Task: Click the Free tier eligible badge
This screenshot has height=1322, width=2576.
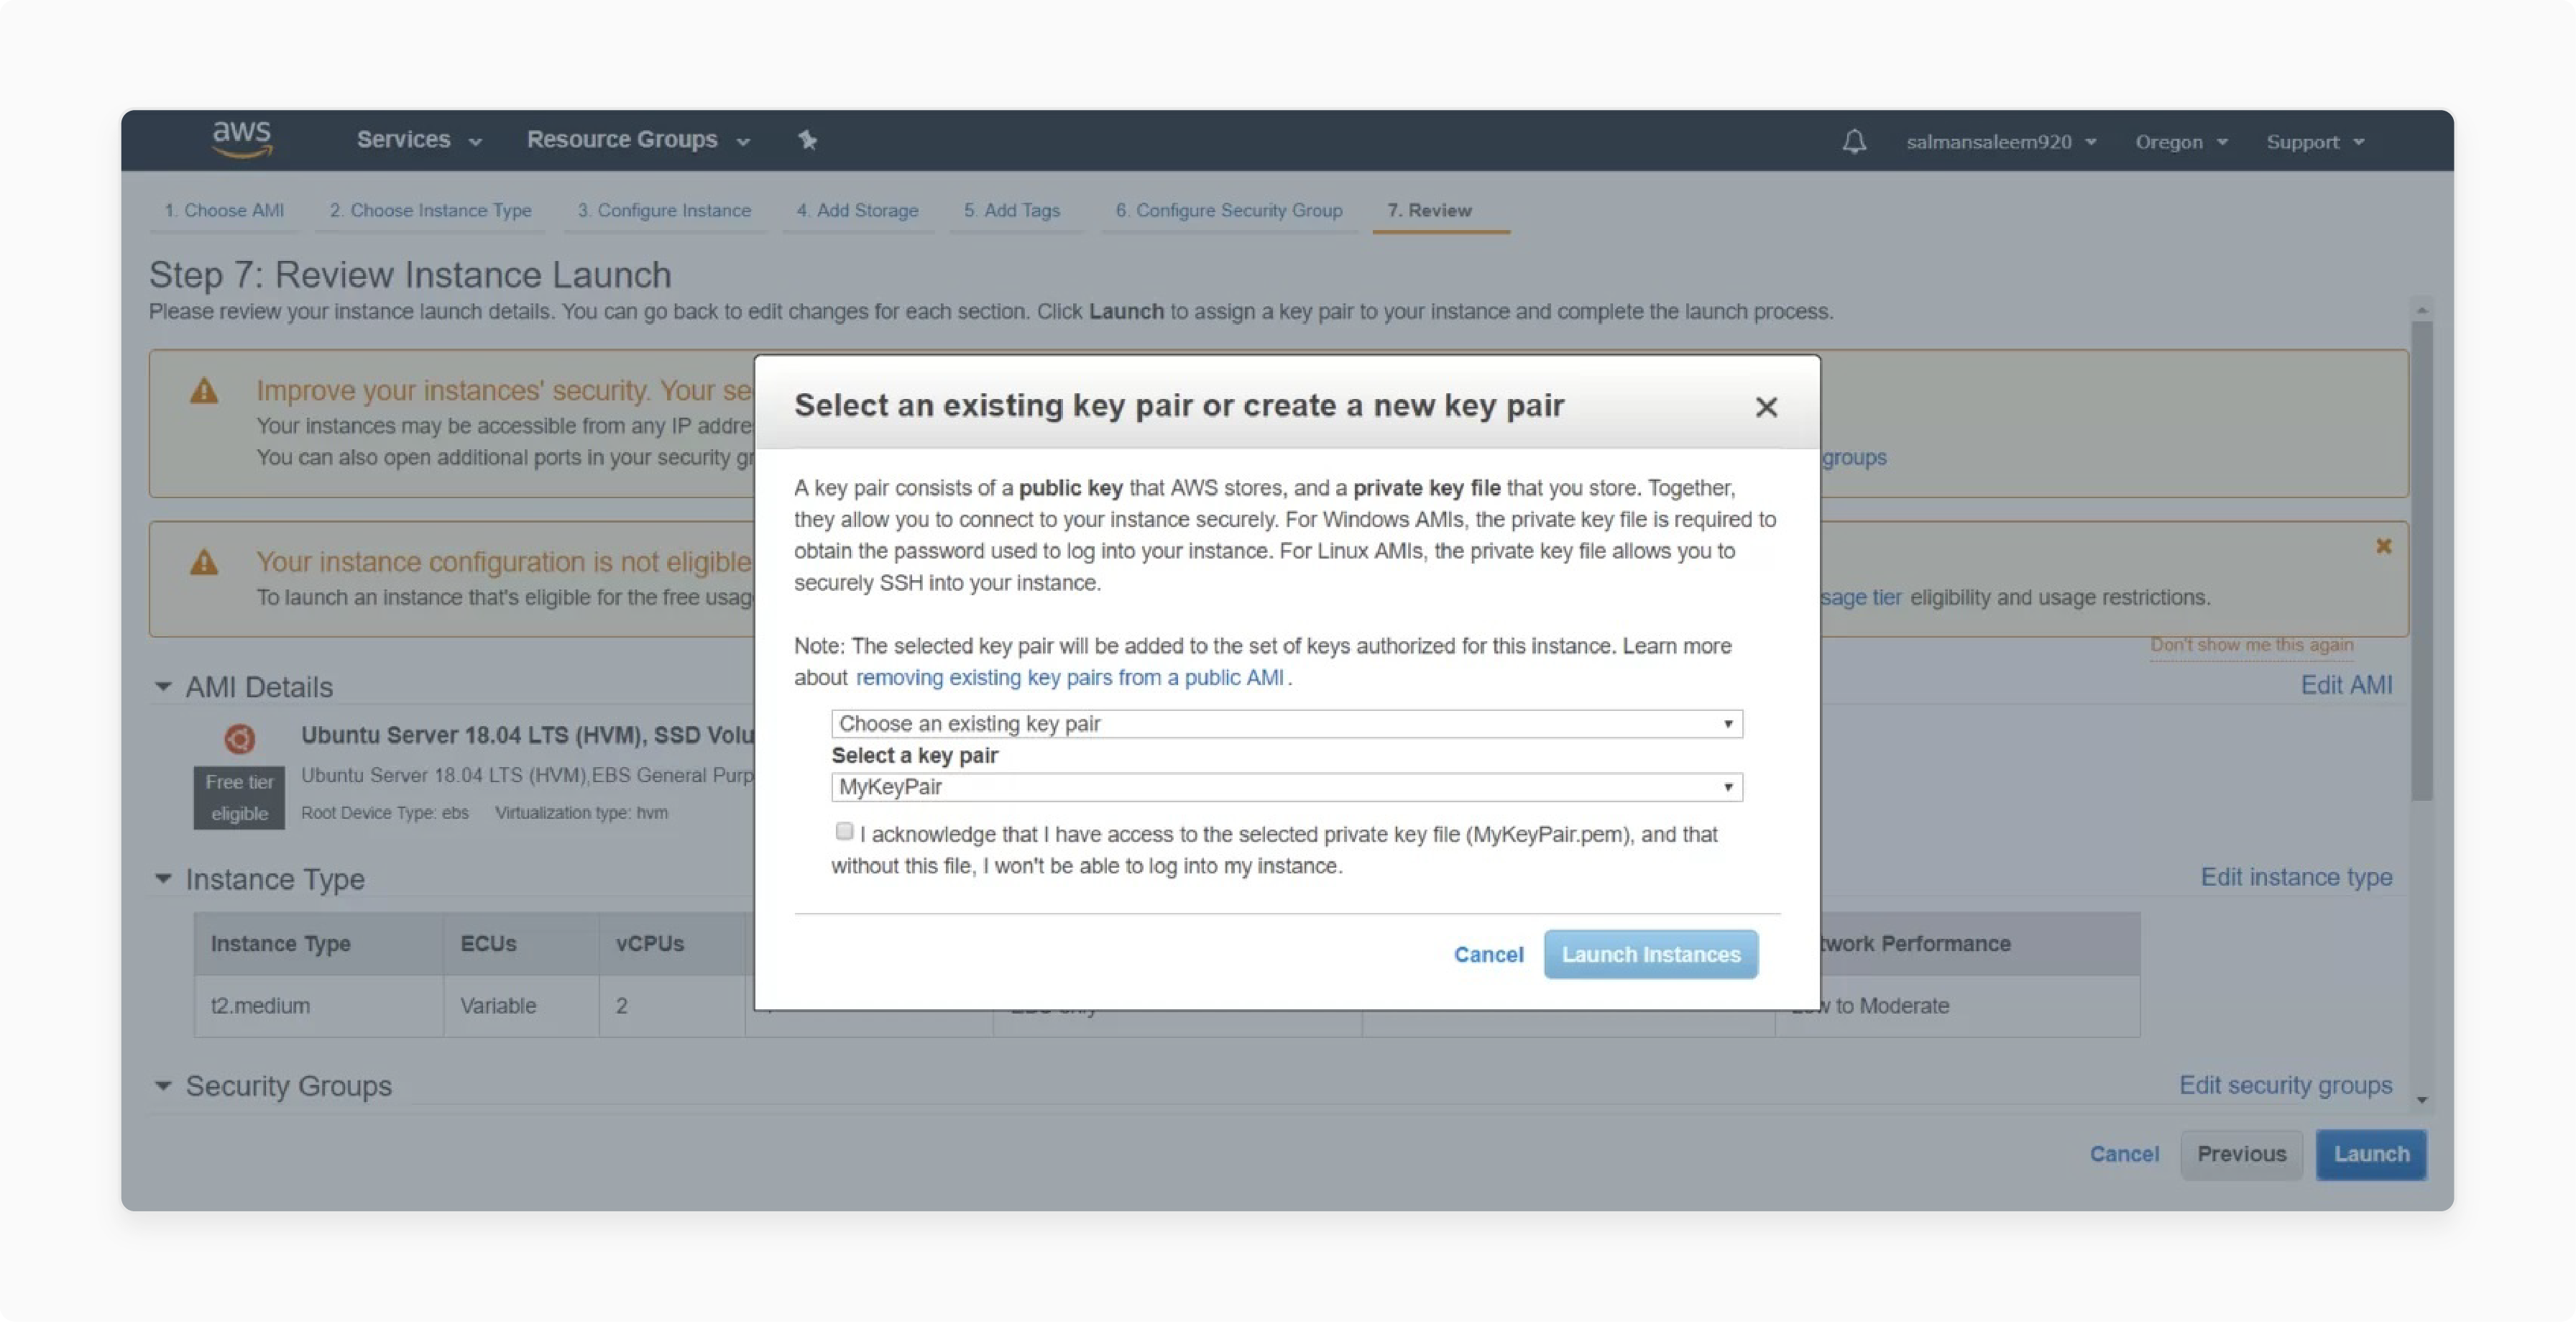Action: click(x=239, y=797)
